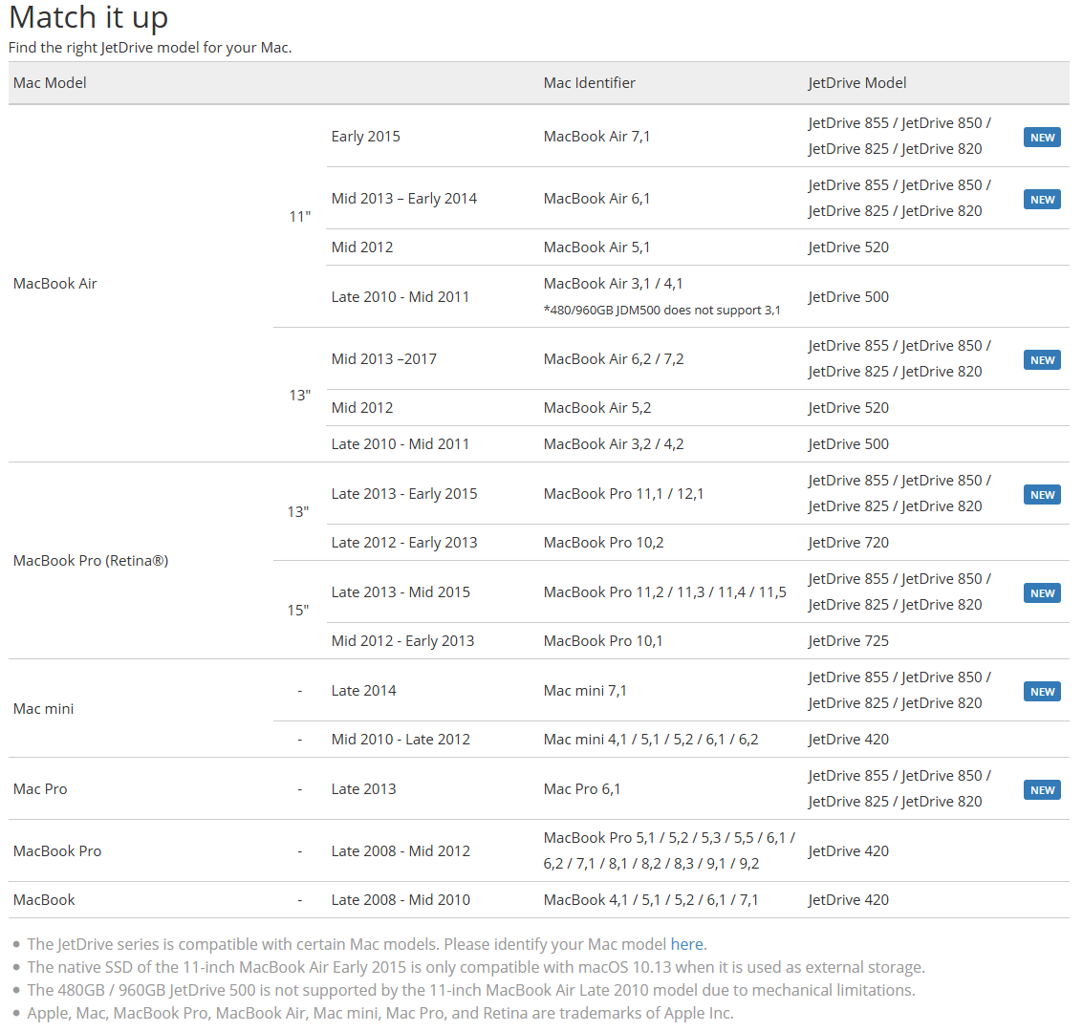The height and width of the screenshot is (1032, 1083).
Task: Click the 'Mac Identifier' column header
Action: [589, 83]
